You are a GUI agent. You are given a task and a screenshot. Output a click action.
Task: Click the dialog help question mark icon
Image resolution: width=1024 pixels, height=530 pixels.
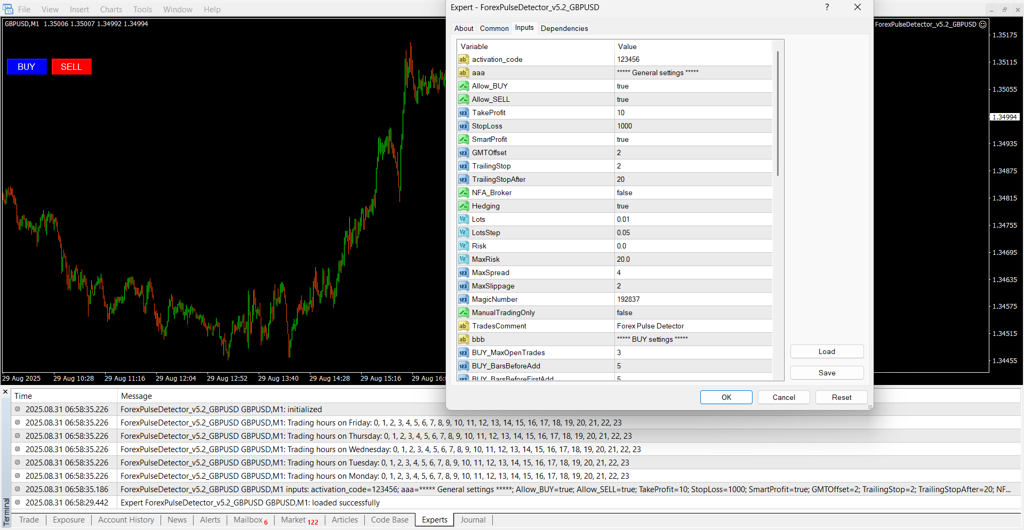(x=827, y=7)
